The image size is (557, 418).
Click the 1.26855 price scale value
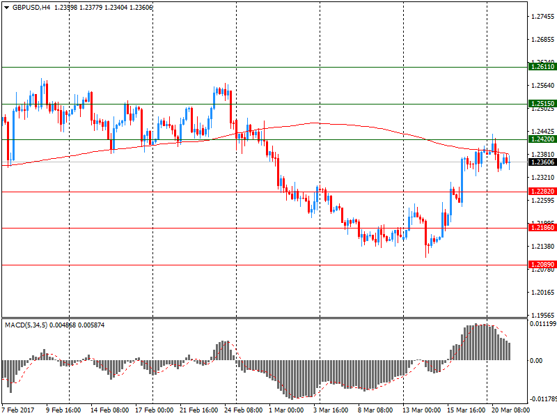click(542, 40)
